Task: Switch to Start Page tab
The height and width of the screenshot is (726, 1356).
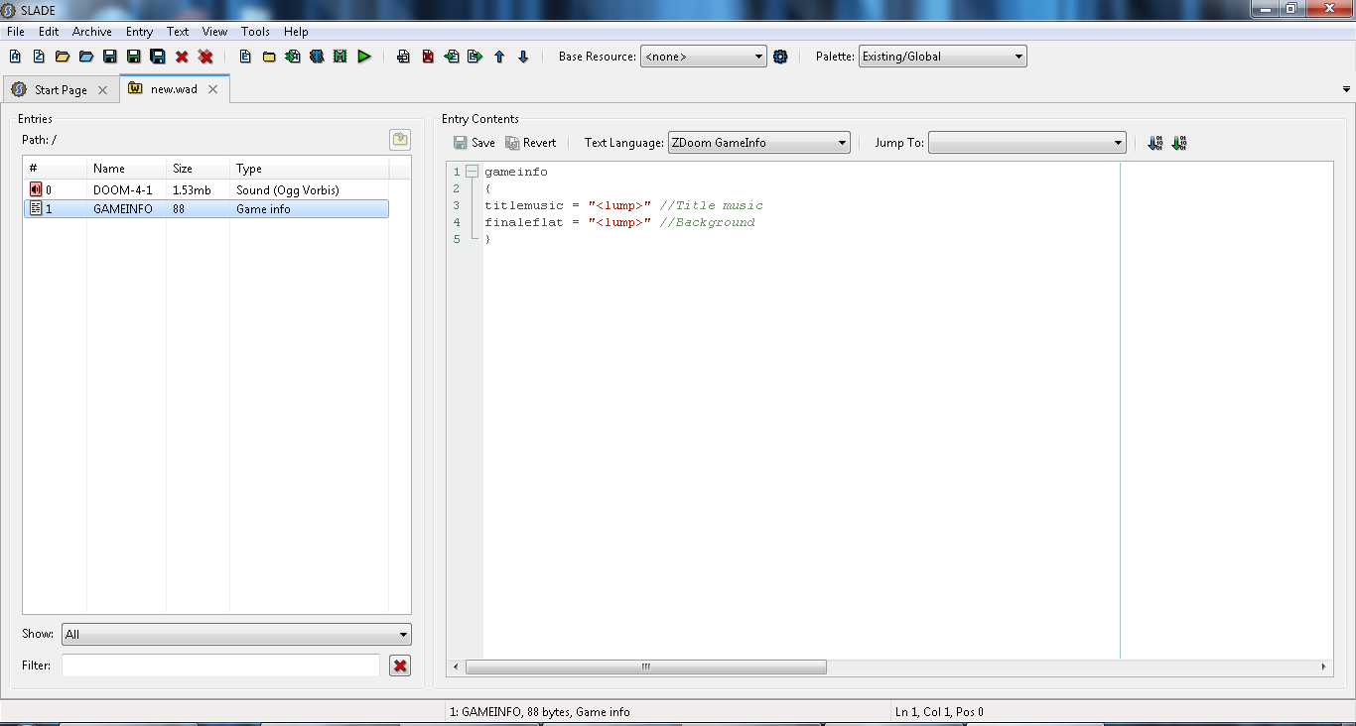Action: click(x=61, y=90)
